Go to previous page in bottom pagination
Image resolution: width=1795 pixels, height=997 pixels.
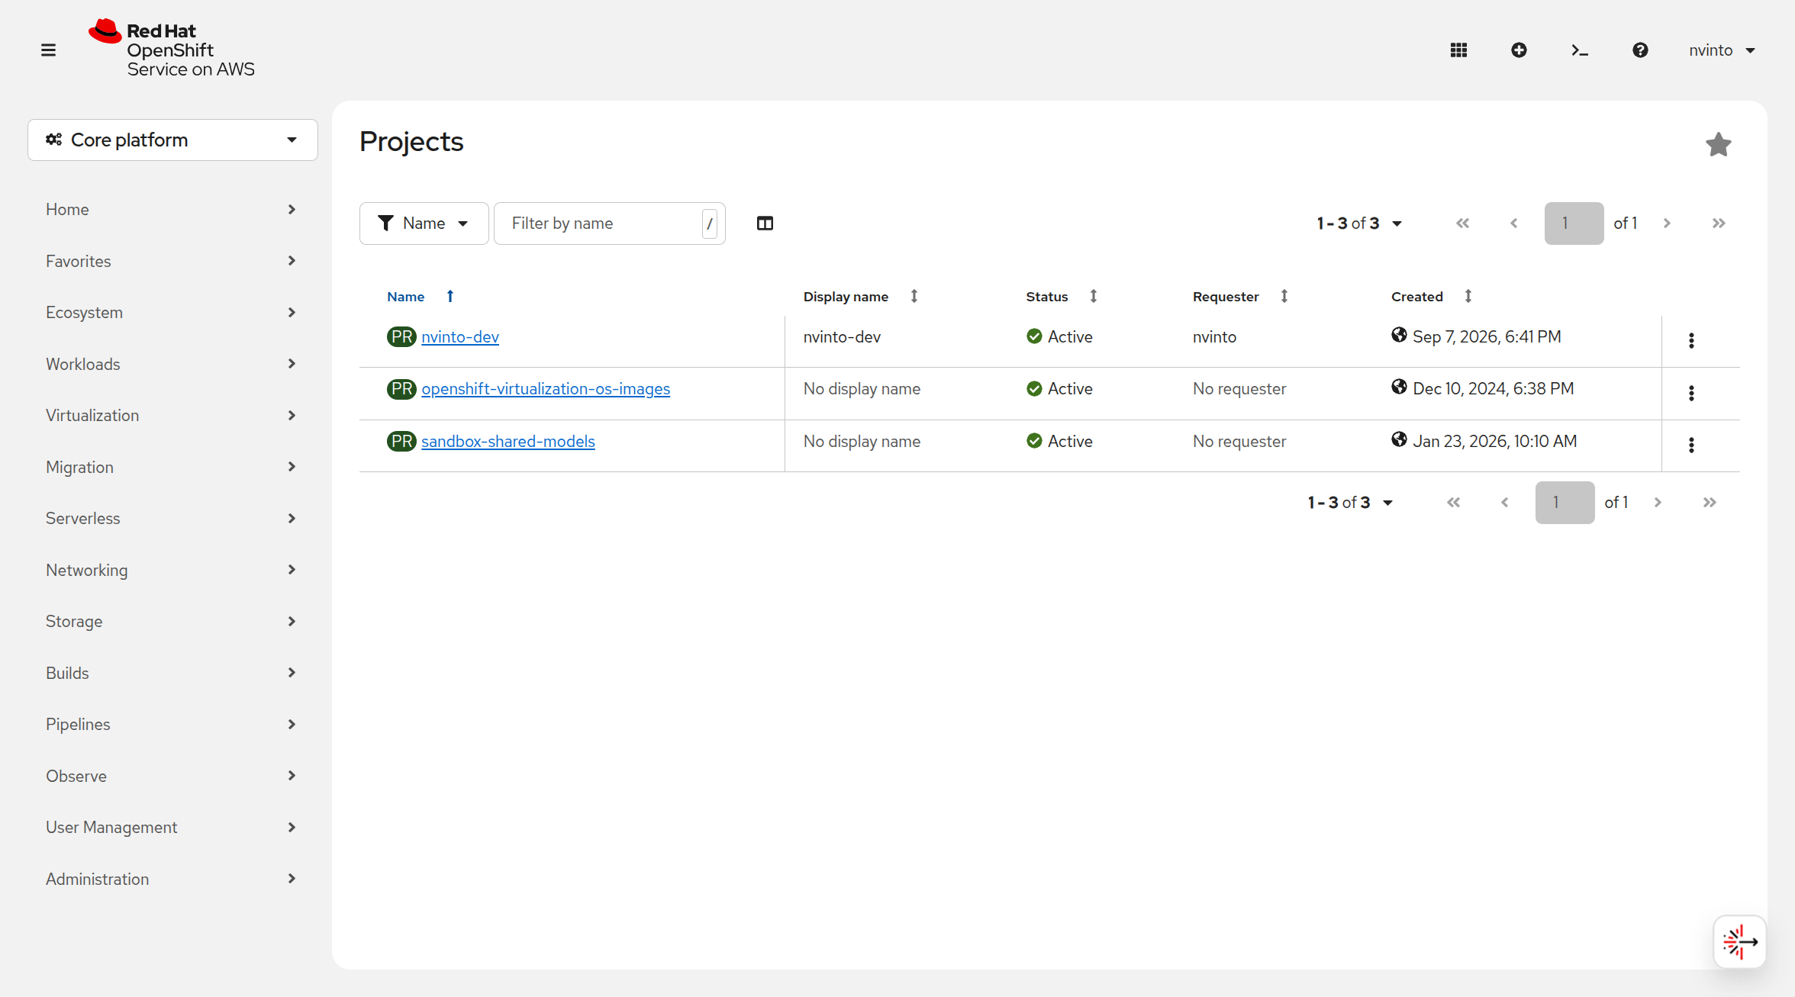click(1505, 503)
